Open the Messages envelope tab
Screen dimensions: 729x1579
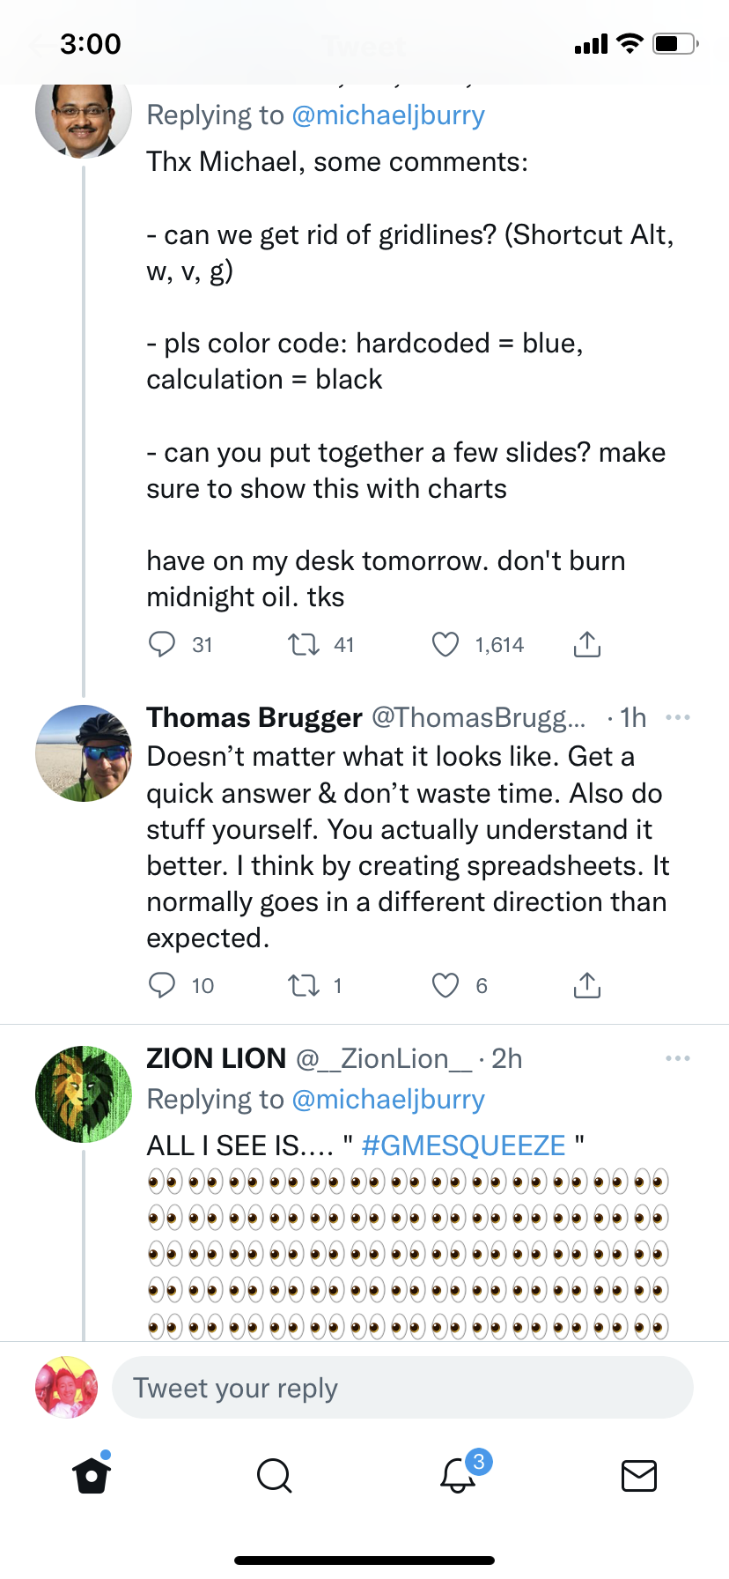(639, 1475)
